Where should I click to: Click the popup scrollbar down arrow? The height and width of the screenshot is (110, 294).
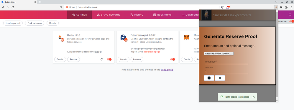click(x=277, y=101)
